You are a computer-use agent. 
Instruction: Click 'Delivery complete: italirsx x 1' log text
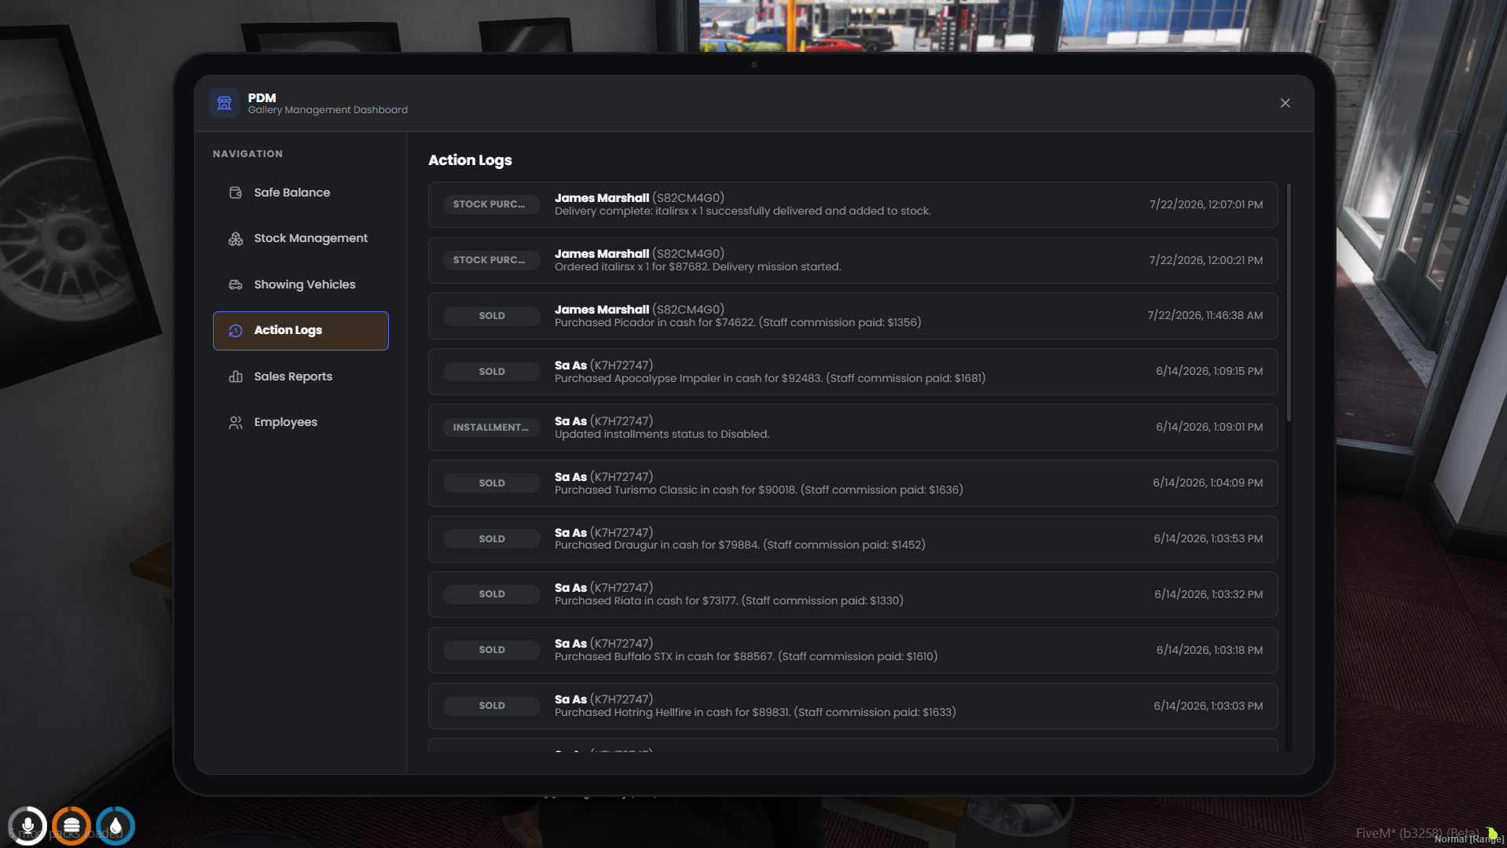tap(742, 211)
